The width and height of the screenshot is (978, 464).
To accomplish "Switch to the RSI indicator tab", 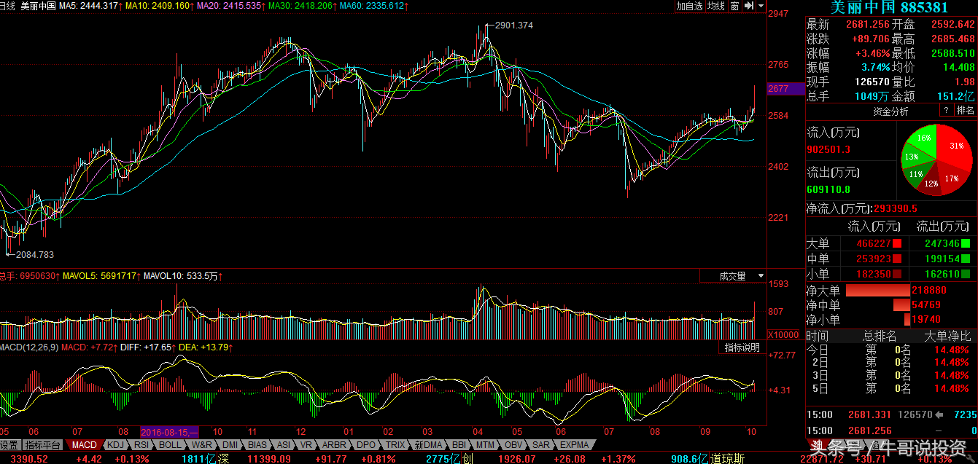I will pyautogui.click(x=141, y=444).
